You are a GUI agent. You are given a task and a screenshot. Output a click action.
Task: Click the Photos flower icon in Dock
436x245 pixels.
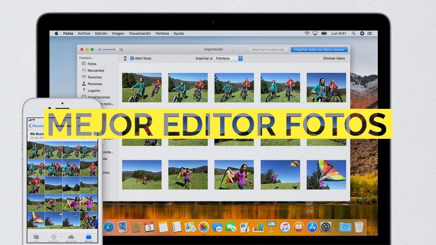[204, 227]
